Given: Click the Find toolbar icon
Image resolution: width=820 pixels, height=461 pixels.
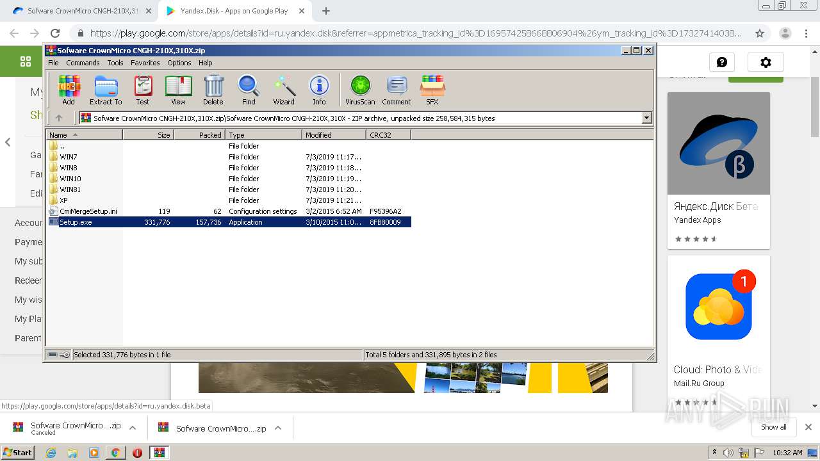Looking at the screenshot, I should (249, 90).
